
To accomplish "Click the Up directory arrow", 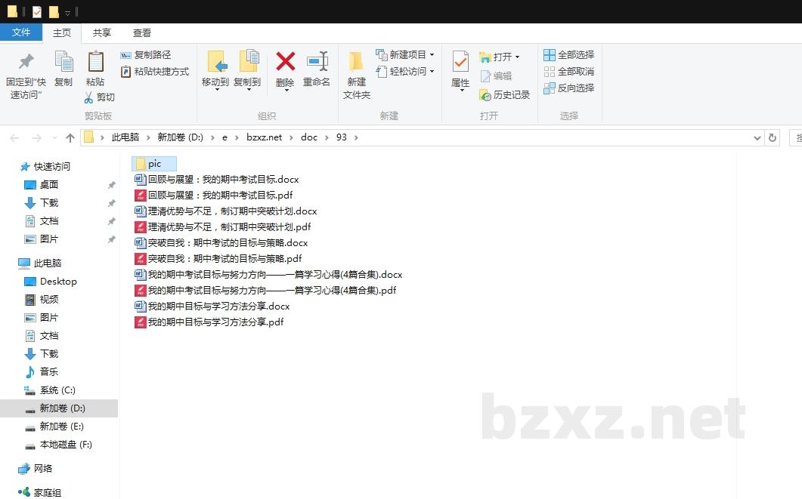I will point(70,137).
